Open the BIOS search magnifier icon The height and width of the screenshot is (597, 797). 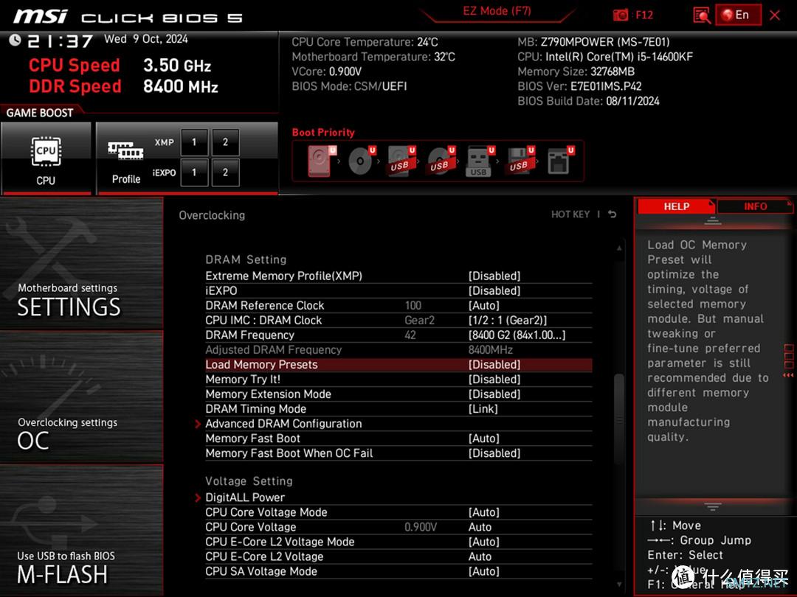(x=702, y=15)
